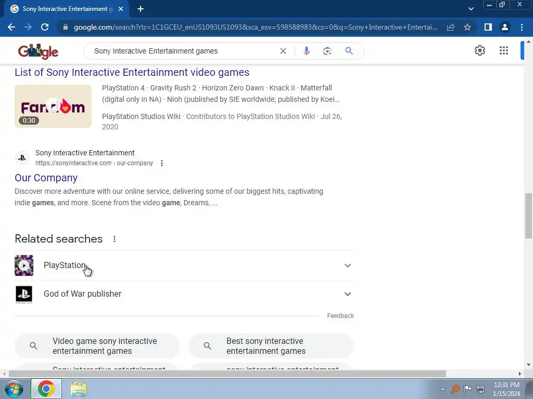Search Best sony interactive entertainment games

[271, 346]
